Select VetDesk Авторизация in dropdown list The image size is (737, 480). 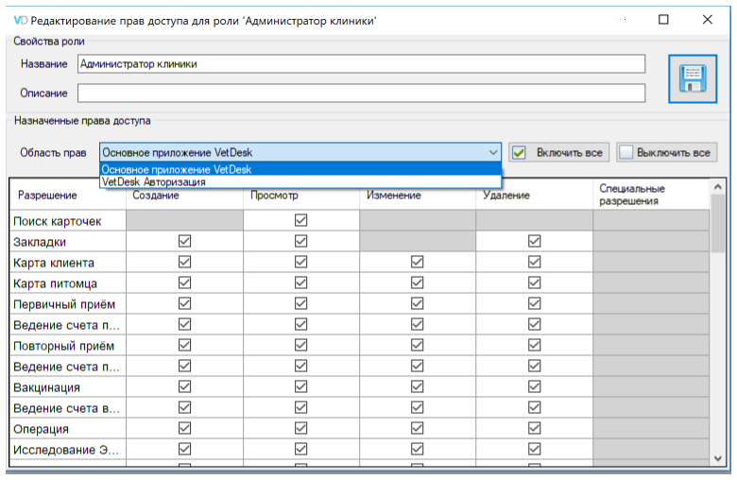coord(300,182)
